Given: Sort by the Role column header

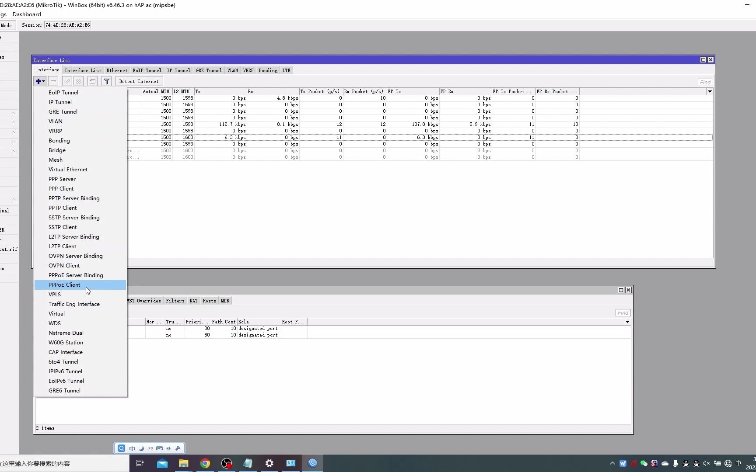Looking at the screenshot, I should pyautogui.click(x=259, y=322).
